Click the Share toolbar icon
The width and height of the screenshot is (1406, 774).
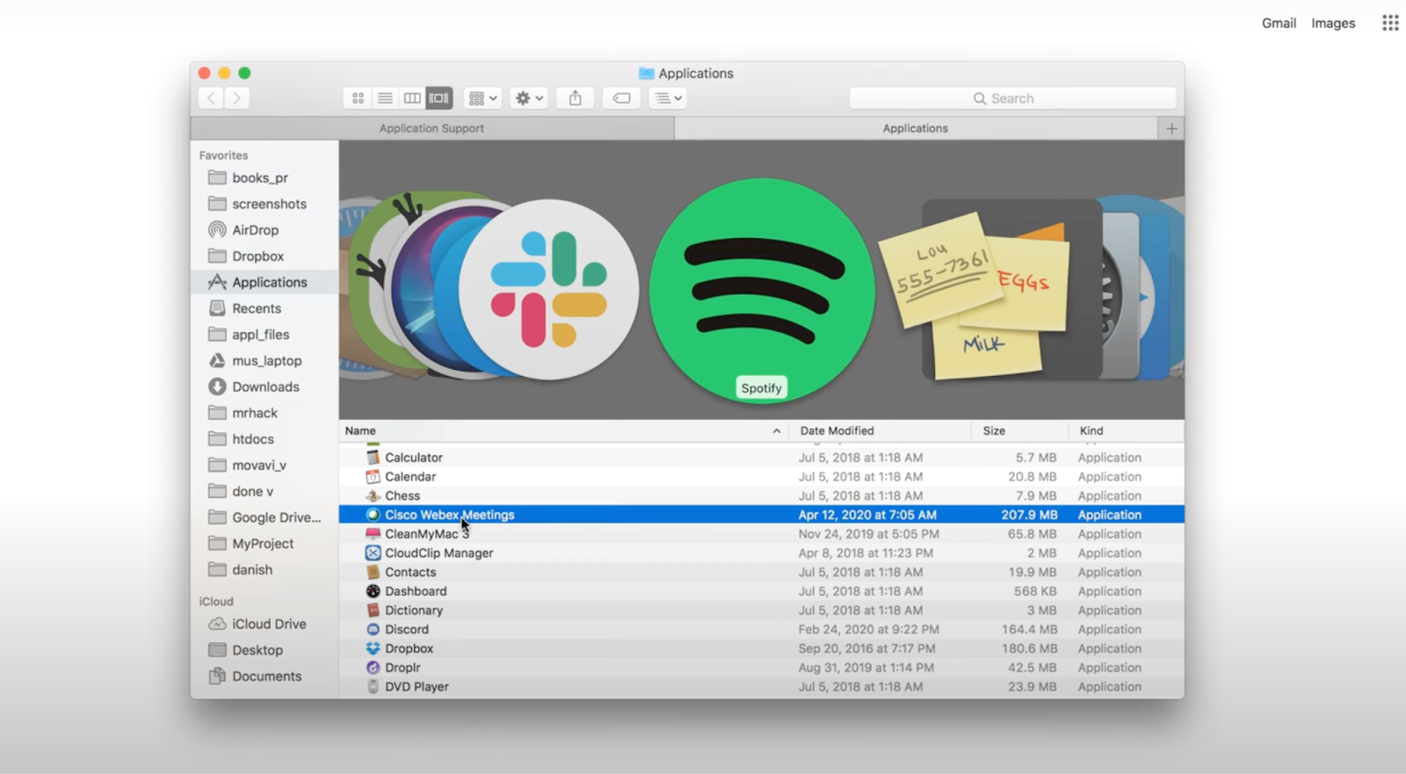tap(576, 98)
